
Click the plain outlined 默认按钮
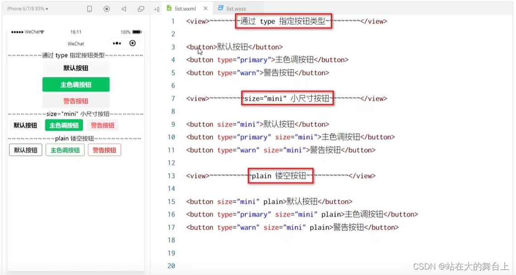pos(26,150)
